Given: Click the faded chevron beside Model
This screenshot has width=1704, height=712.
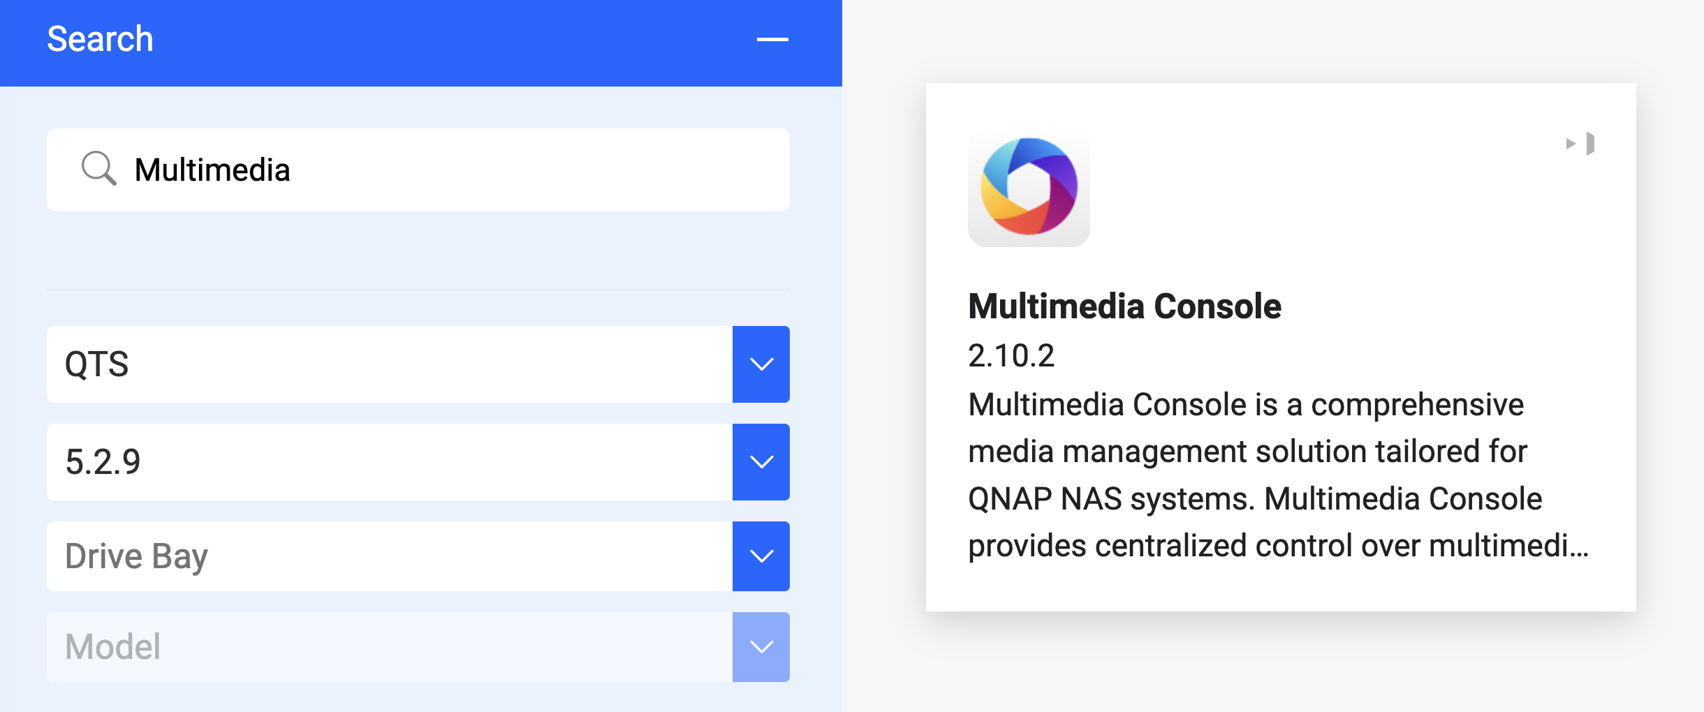Looking at the screenshot, I should 761,646.
